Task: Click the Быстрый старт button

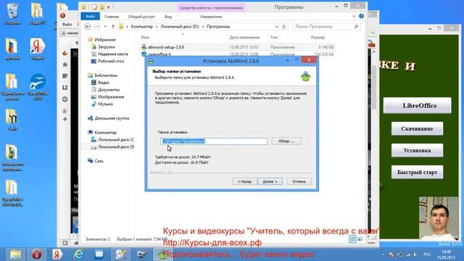Action: tap(417, 173)
